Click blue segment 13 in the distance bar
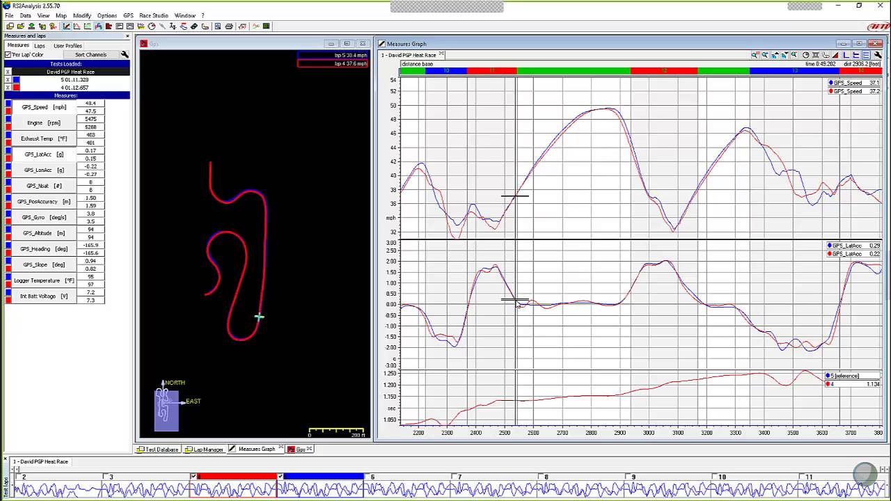Viewport: 891px width, 501px height. (794, 70)
